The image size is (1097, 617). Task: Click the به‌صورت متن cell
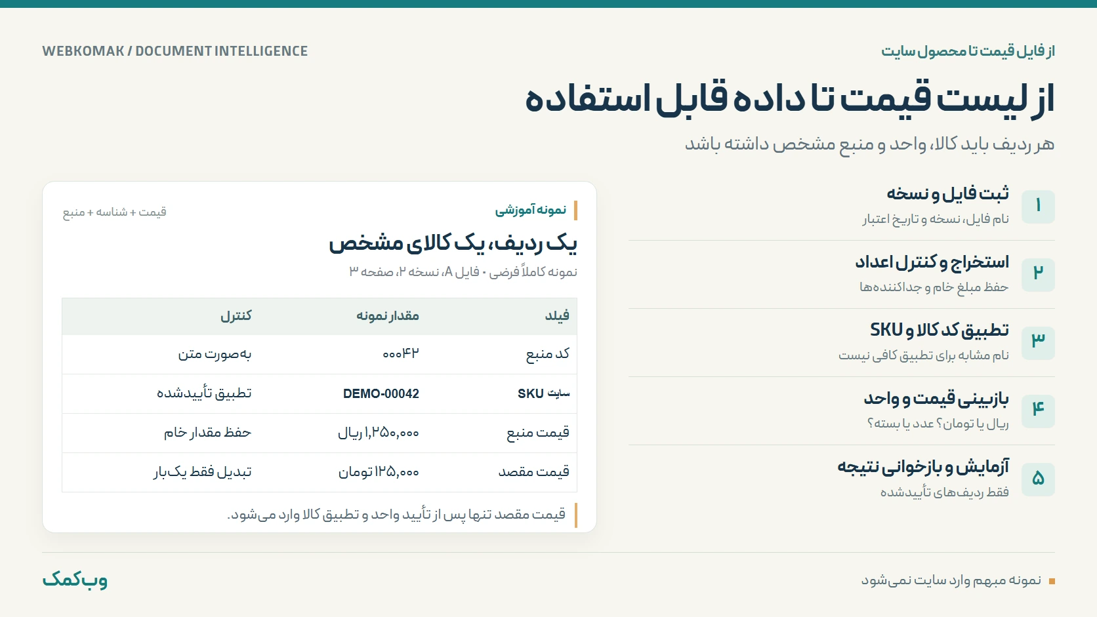[x=215, y=354]
